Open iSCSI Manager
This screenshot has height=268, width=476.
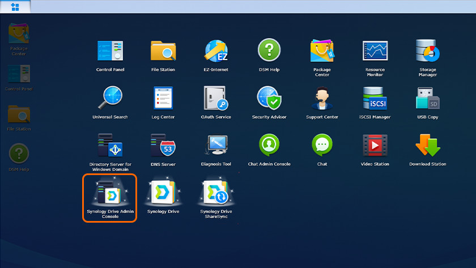coord(375,99)
